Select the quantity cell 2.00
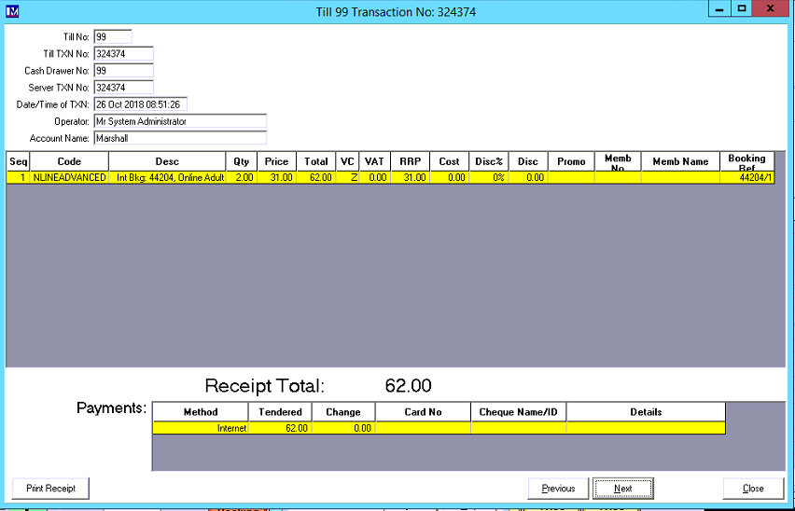Image resolution: width=795 pixels, height=511 pixels. click(242, 177)
